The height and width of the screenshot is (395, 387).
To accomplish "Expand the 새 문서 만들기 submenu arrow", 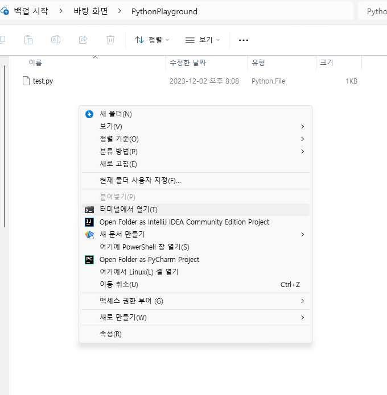I will coord(302,235).
